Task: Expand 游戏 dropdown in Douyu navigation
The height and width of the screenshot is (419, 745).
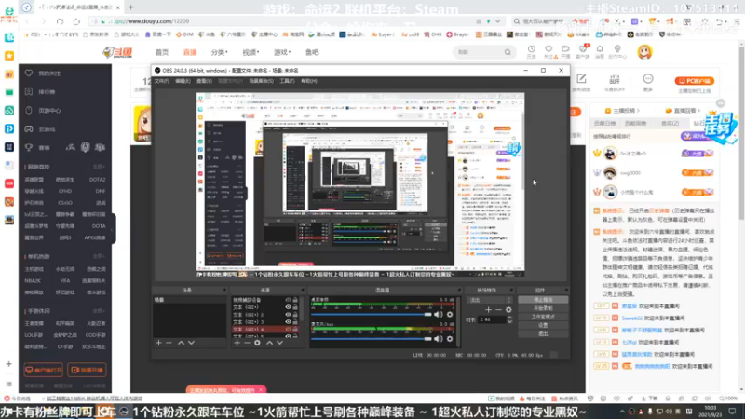Action: tap(282, 52)
